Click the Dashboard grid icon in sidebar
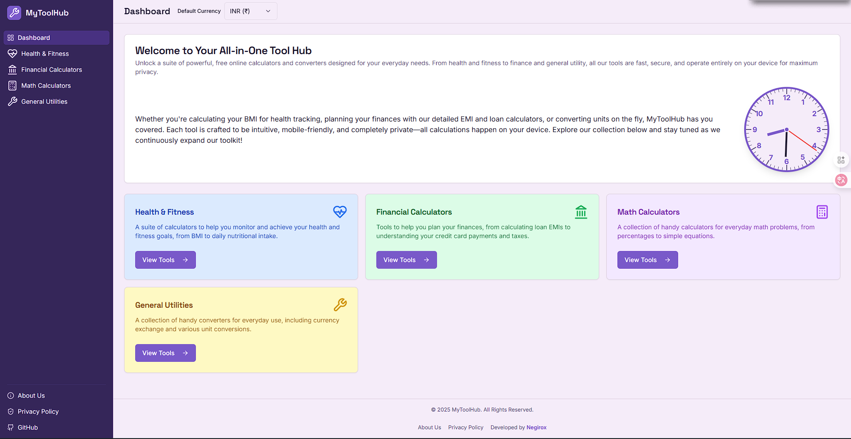This screenshot has width=851, height=439. click(x=11, y=38)
